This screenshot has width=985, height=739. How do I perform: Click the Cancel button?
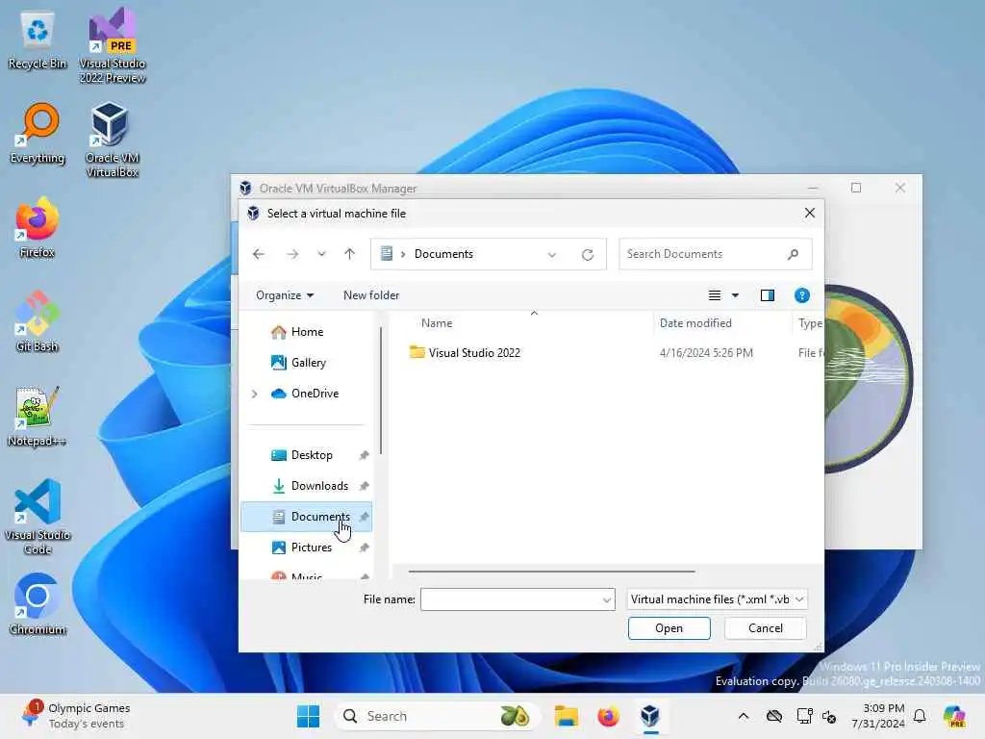765,628
